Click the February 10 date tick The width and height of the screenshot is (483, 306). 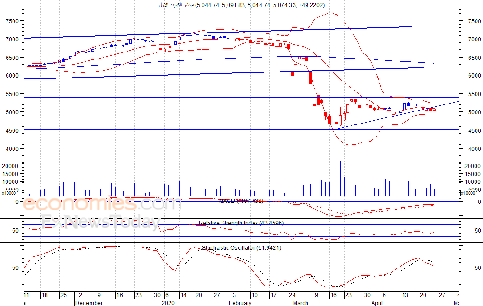(255, 295)
